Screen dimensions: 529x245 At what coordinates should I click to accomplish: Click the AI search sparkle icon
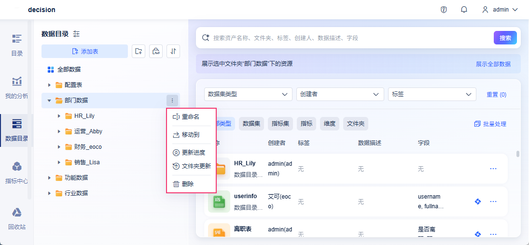pyautogui.click(x=206, y=38)
